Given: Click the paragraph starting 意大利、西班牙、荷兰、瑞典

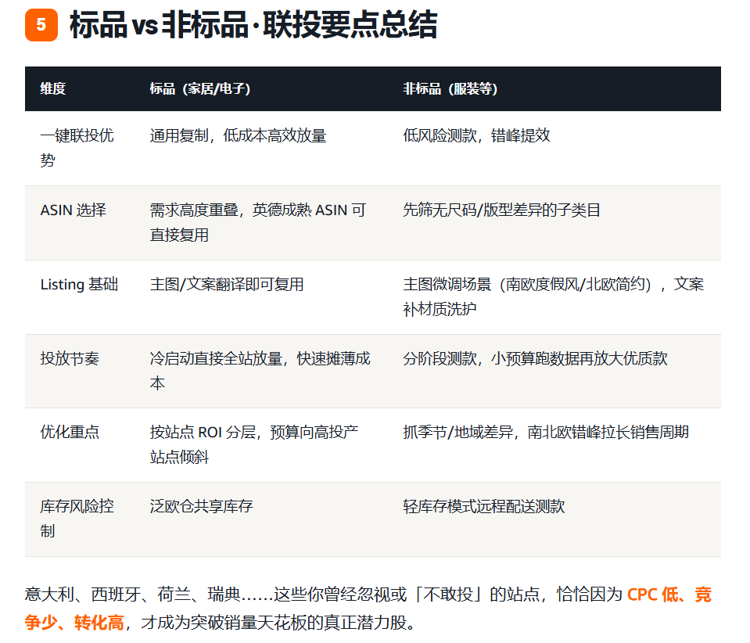Looking at the screenshot, I should (x=368, y=609).
